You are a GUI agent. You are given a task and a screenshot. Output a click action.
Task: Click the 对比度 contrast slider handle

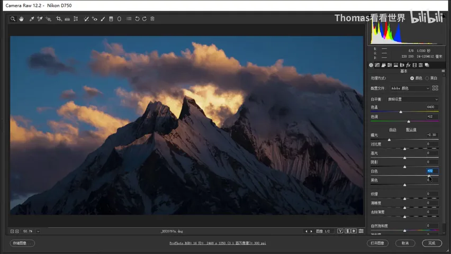(x=405, y=149)
